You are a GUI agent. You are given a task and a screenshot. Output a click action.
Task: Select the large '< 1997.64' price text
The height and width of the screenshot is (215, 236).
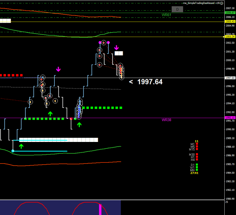[x=146, y=82]
